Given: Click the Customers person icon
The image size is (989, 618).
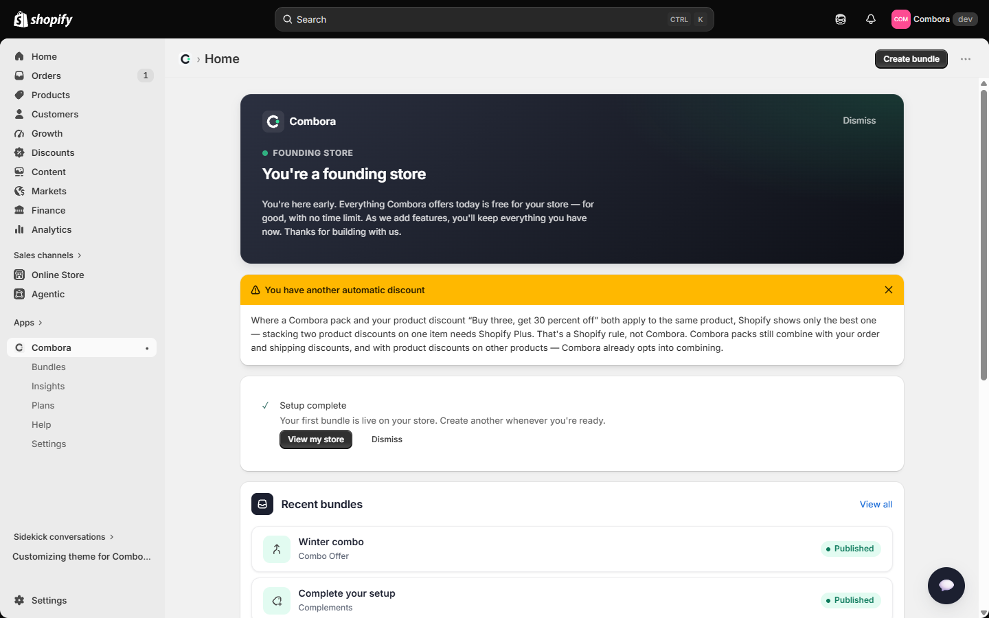Looking at the screenshot, I should pyautogui.click(x=19, y=114).
